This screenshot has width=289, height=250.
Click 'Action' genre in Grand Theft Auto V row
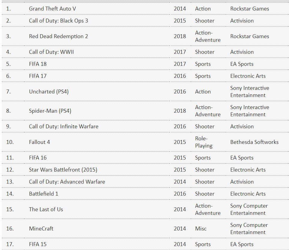[x=203, y=9]
